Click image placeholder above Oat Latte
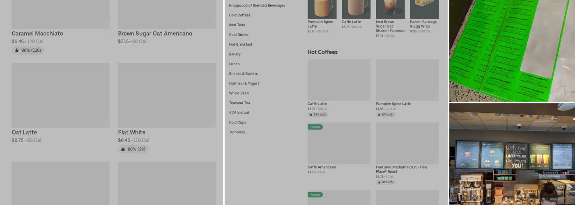 point(61,95)
